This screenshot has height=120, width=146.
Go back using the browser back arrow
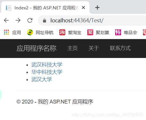click(x=6, y=21)
